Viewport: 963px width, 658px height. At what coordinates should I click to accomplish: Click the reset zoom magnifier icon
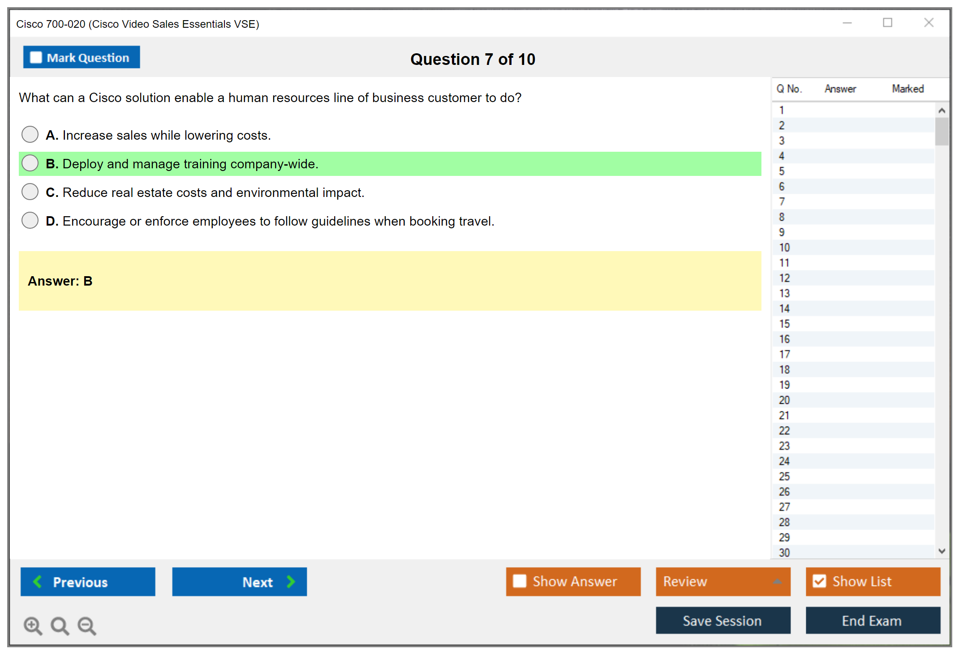[60, 625]
